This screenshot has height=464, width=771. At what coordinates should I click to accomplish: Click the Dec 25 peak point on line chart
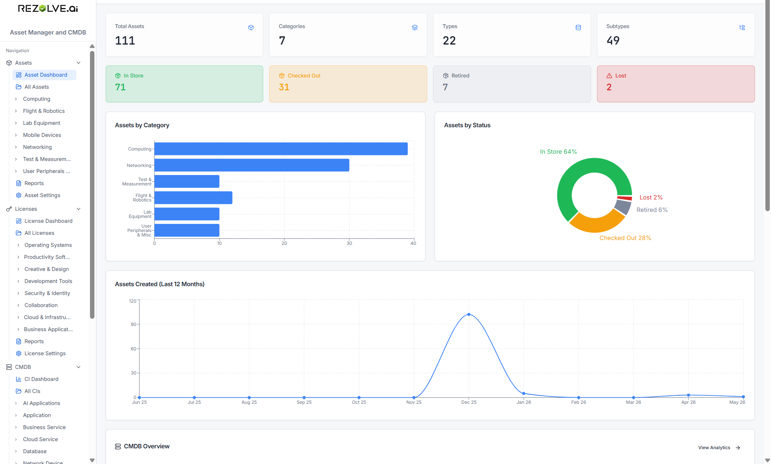(469, 314)
